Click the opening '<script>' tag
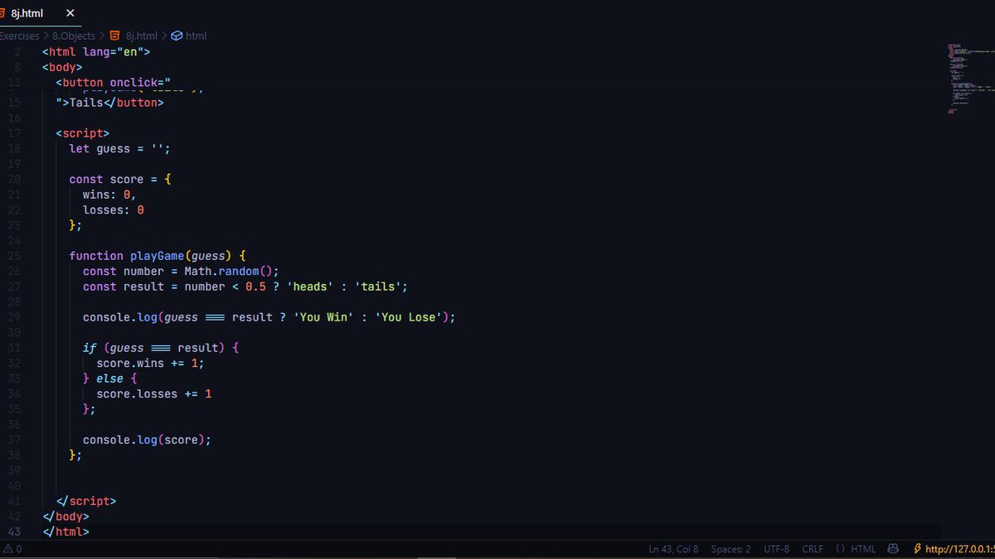Screen dimensions: 995x559 (83, 133)
